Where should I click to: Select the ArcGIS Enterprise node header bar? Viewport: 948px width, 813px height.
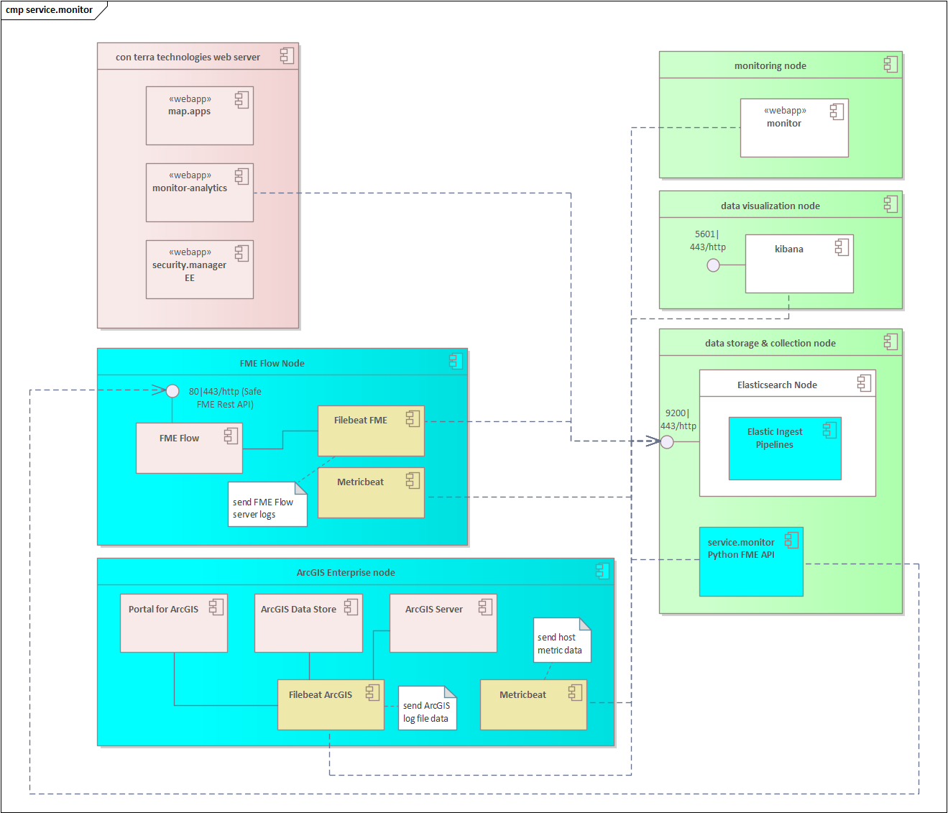point(345,572)
